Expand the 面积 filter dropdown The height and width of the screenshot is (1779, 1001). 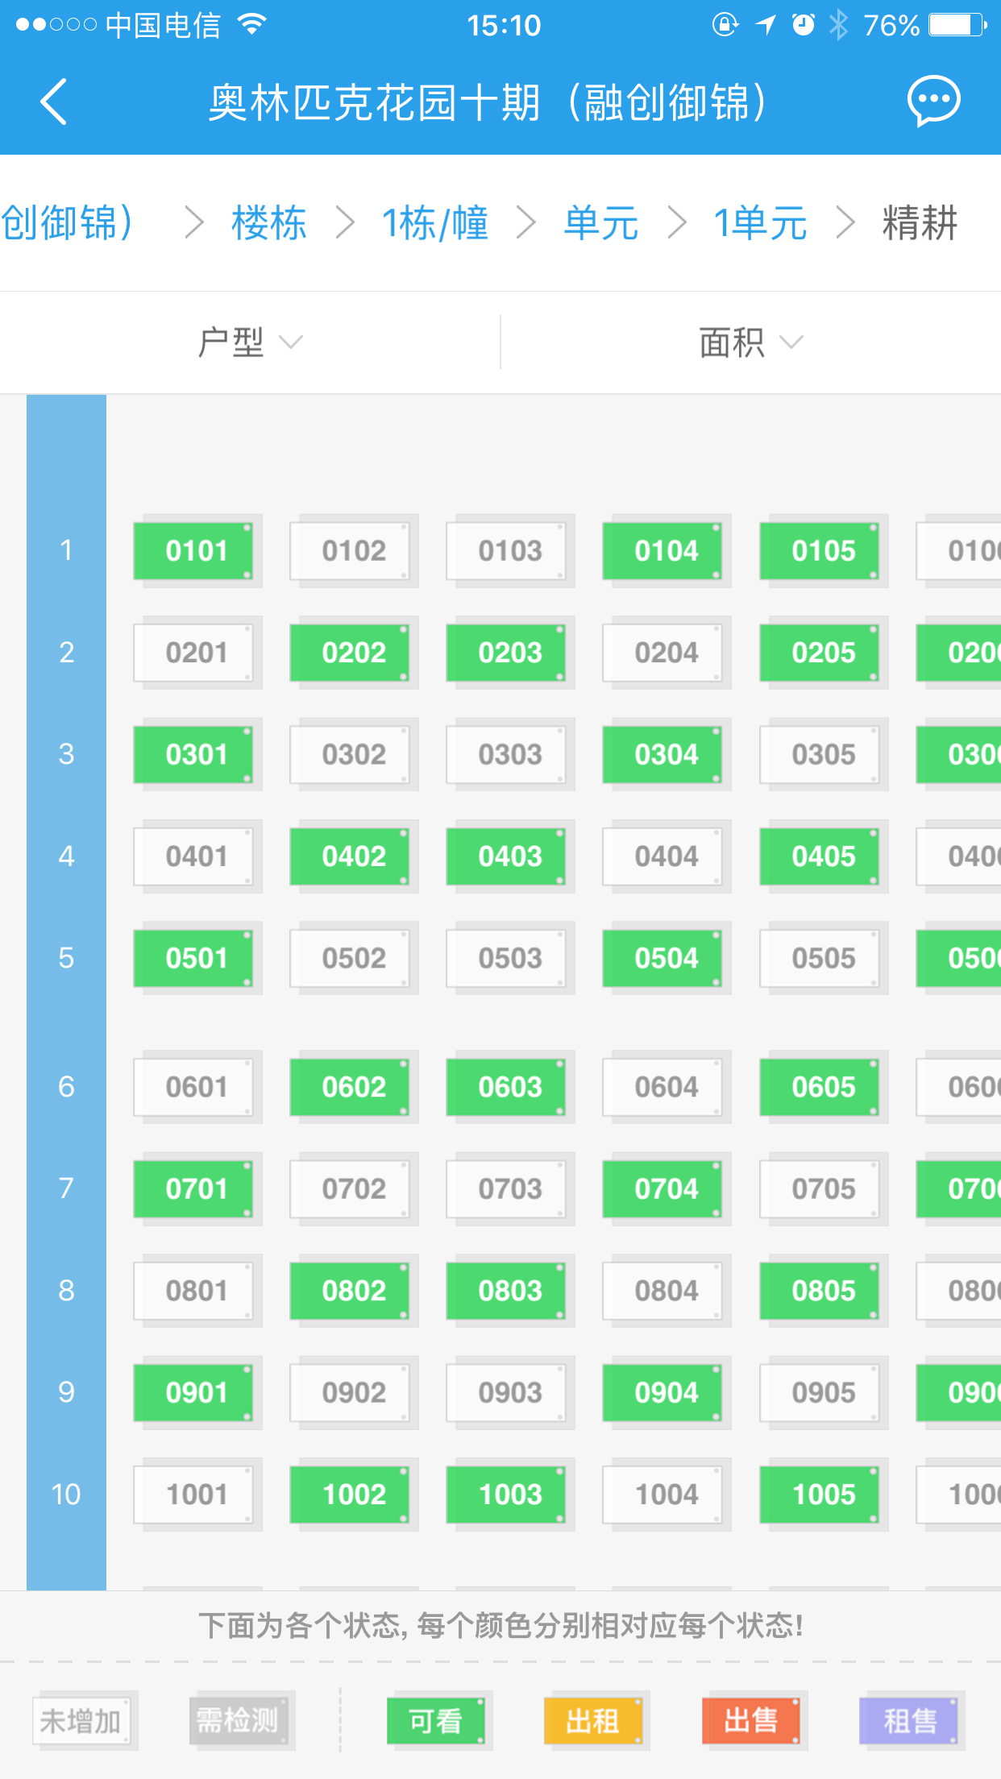tap(750, 342)
